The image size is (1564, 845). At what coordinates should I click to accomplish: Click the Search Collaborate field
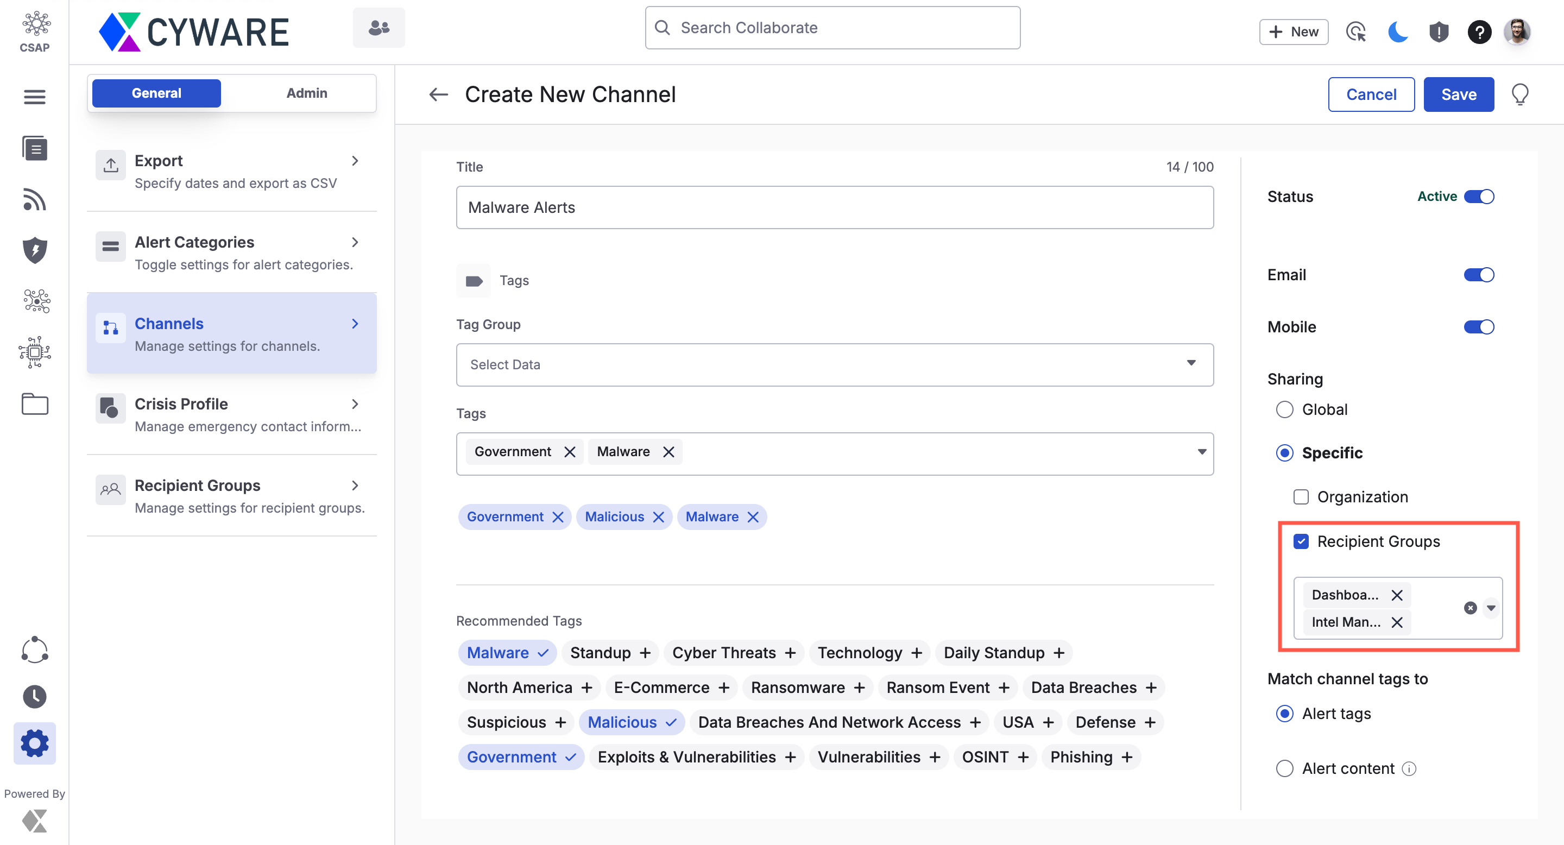(833, 28)
